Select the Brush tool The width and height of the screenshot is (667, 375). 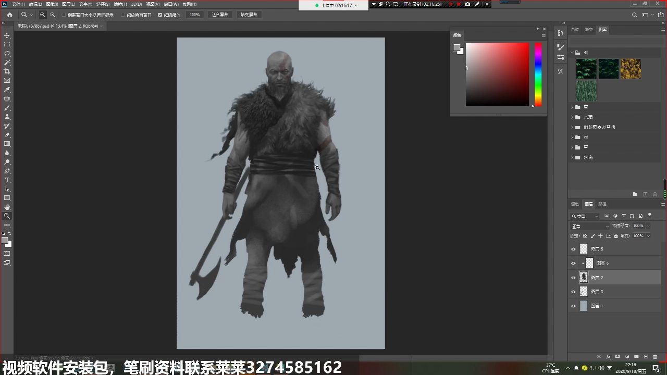click(x=7, y=108)
